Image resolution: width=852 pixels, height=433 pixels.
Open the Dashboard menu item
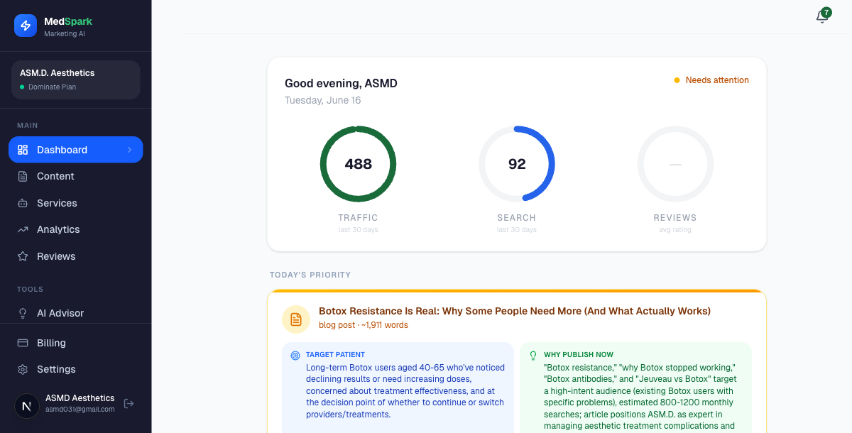click(75, 150)
